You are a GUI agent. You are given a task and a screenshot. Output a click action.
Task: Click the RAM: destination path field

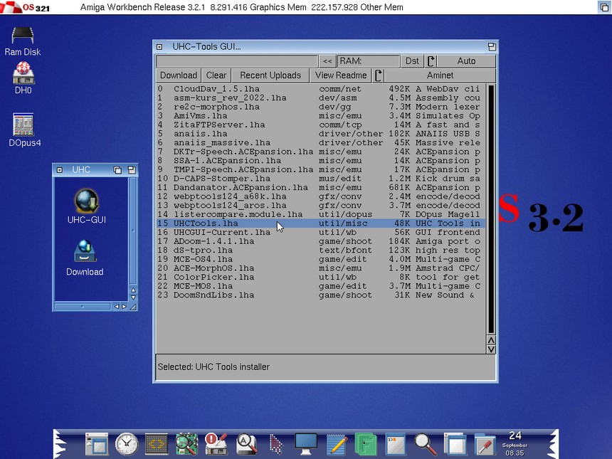click(x=368, y=61)
